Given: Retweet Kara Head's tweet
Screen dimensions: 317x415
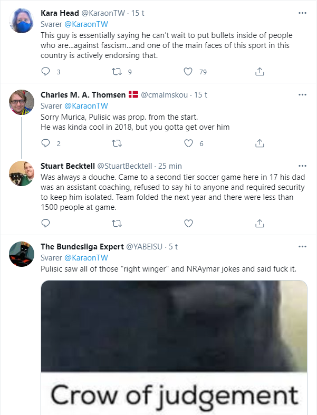Looking at the screenshot, I should [117, 72].
